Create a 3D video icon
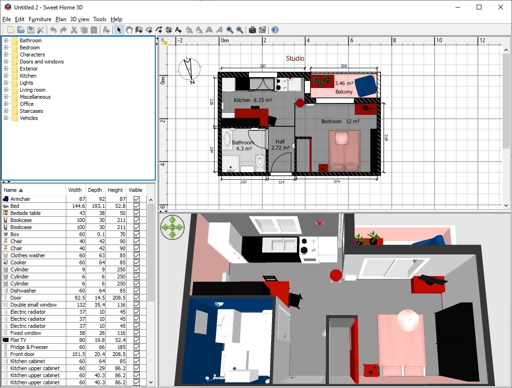Image resolution: width=512 pixels, height=388 pixels. pyautogui.click(x=262, y=30)
